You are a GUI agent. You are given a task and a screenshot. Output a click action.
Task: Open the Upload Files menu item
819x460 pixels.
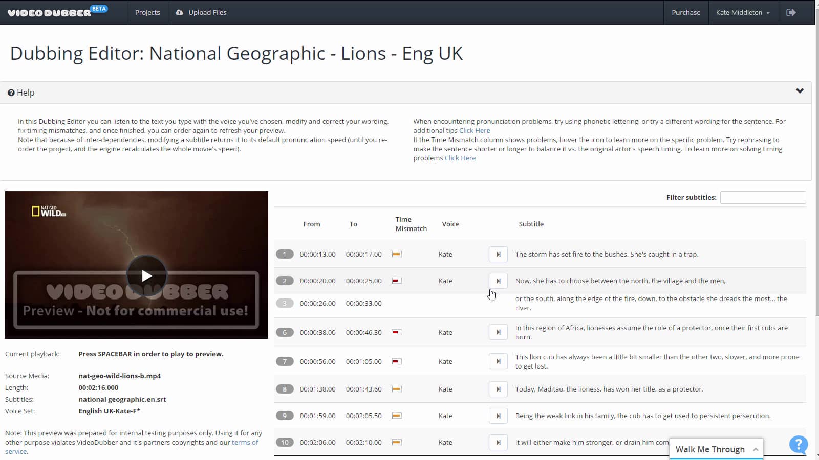click(201, 12)
